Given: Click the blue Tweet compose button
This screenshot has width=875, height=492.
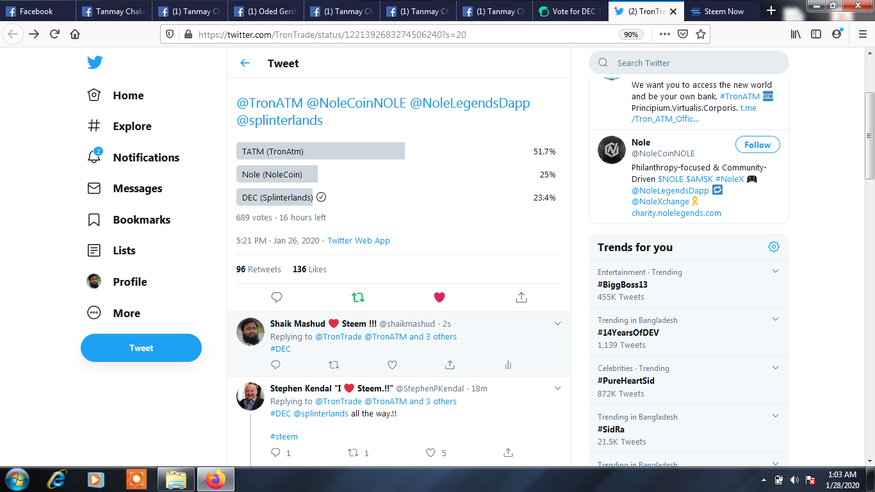Looking at the screenshot, I should [141, 348].
